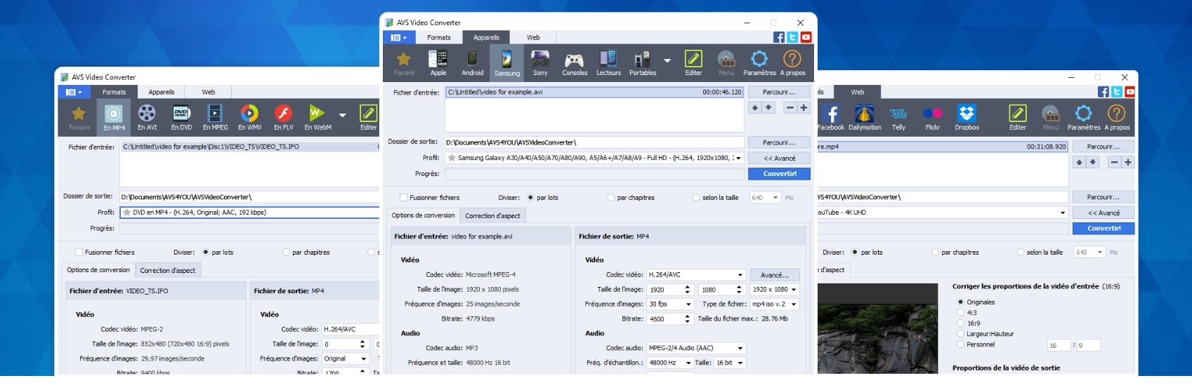This screenshot has height=390, width=1192.
Task: Select 'selon la taille' radio in center window
Action: point(696,198)
